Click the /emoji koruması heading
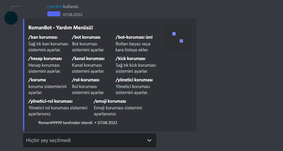The image size is (283, 151). (x=110, y=101)
